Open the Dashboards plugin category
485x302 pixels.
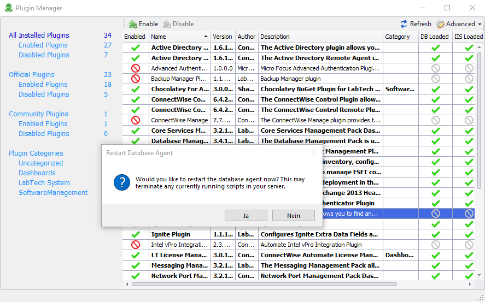tap(37, 173)
